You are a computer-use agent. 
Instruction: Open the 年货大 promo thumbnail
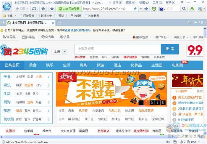[187, 80]
